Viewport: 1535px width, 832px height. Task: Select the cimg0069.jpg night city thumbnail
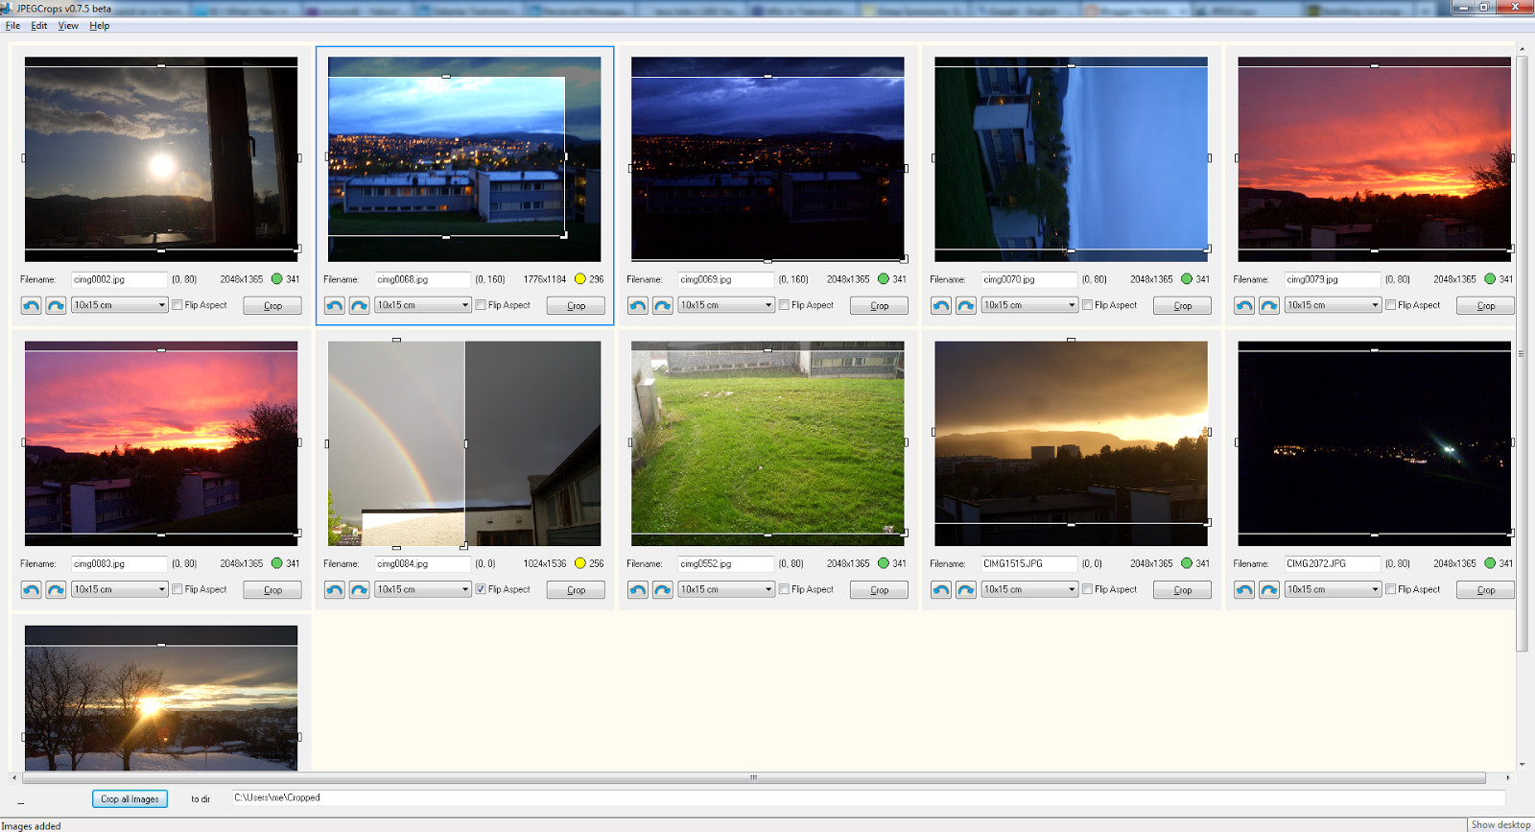tap(767, 159)
